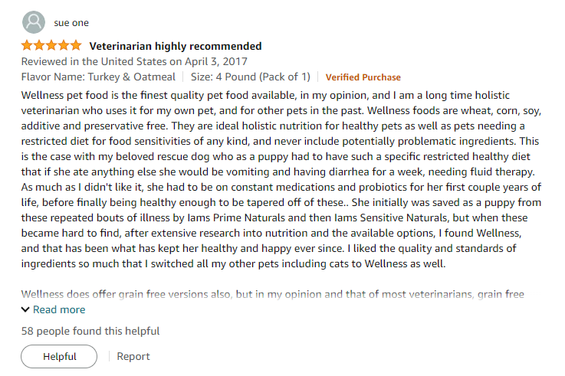Viewport: 565px width, 376px height.
Task: Click the five-star rating icons
Action: click(51, 46)
